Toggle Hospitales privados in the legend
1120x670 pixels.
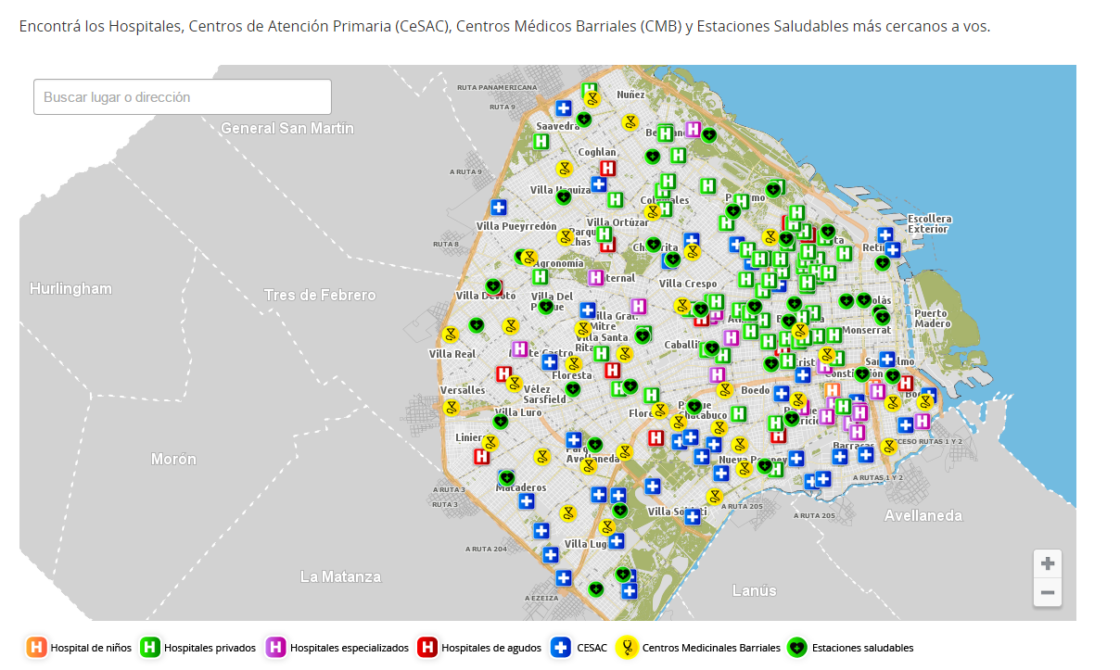197,648
